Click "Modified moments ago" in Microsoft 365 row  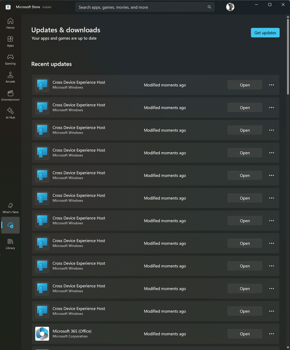click(165, 334)
